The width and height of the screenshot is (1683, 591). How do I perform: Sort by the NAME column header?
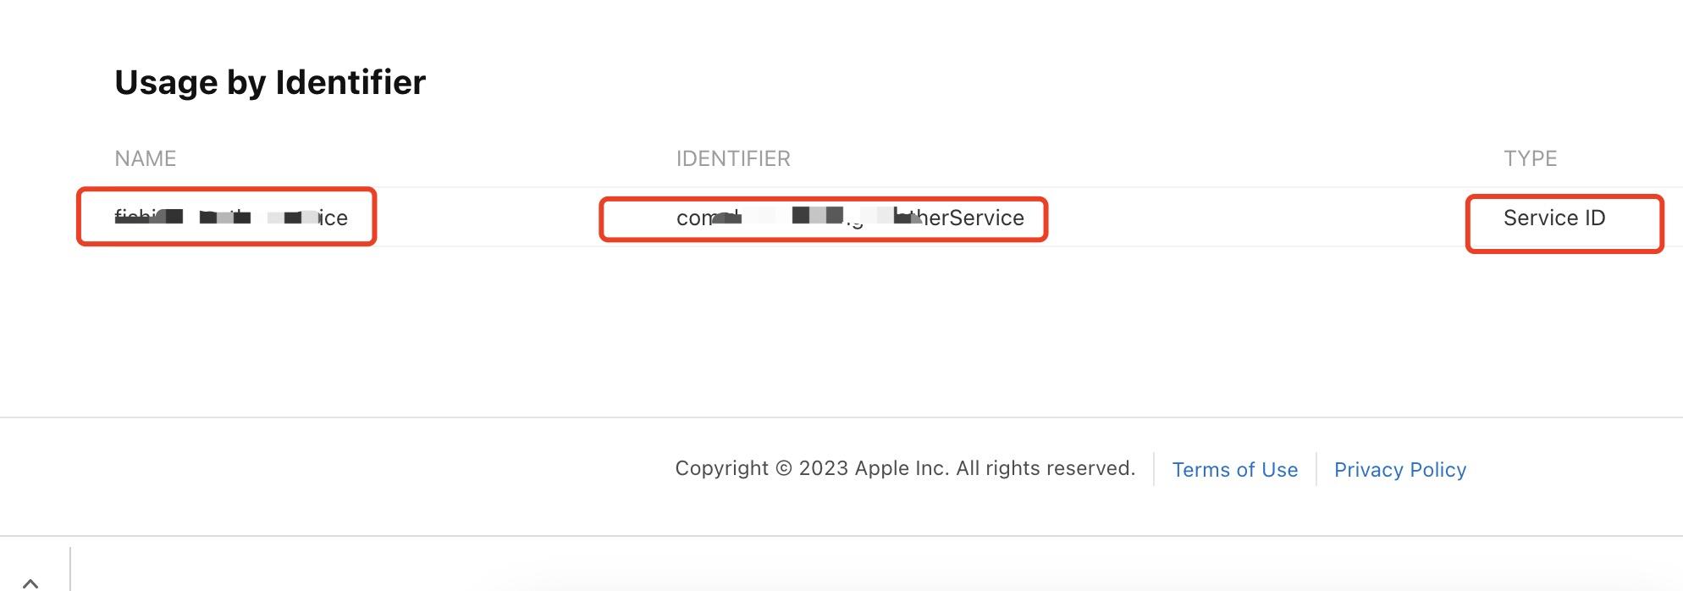pos(146,158)
